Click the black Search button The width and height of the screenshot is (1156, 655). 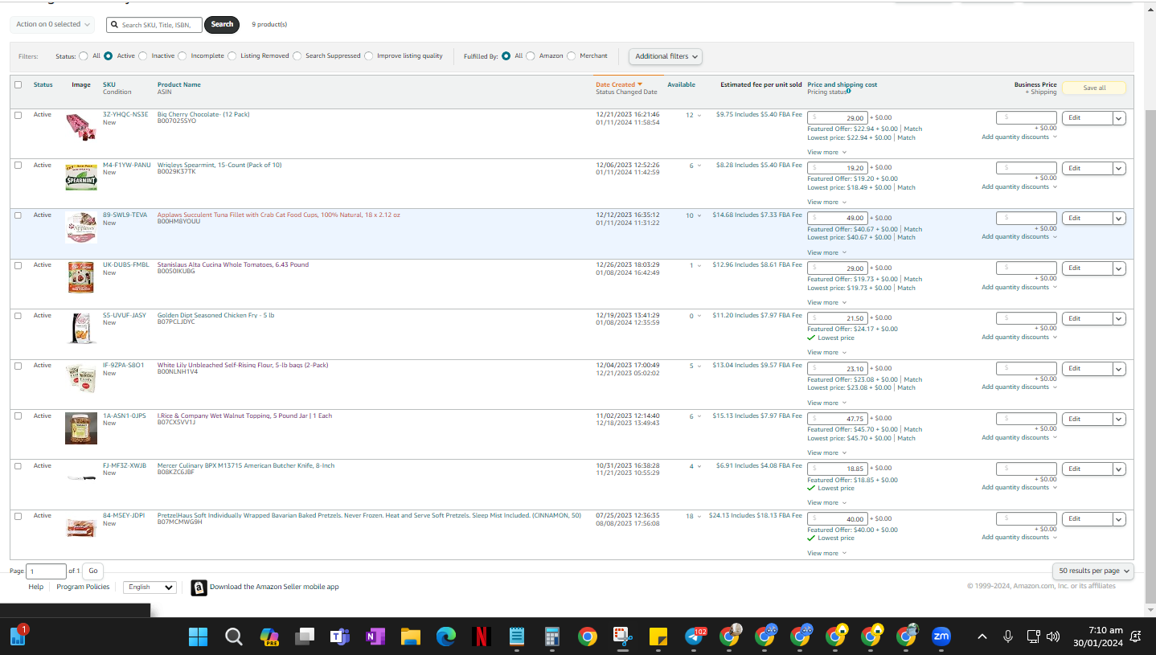[222, 25]
